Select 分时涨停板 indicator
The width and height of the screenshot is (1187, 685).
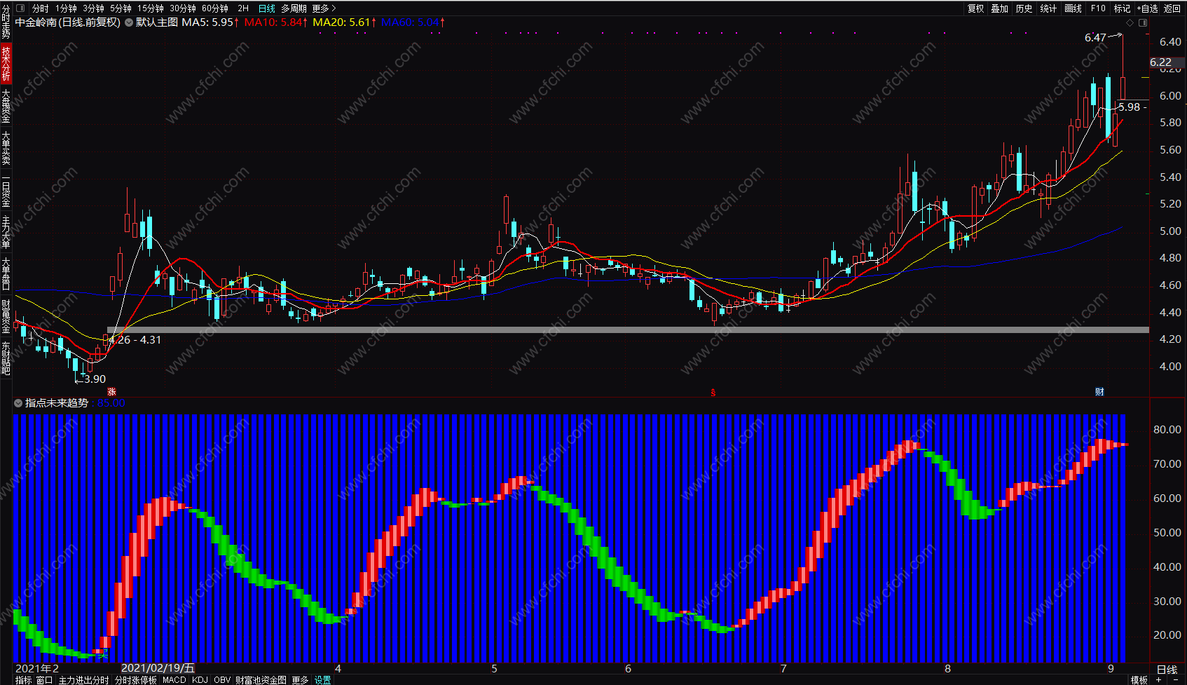click(135, 680)
